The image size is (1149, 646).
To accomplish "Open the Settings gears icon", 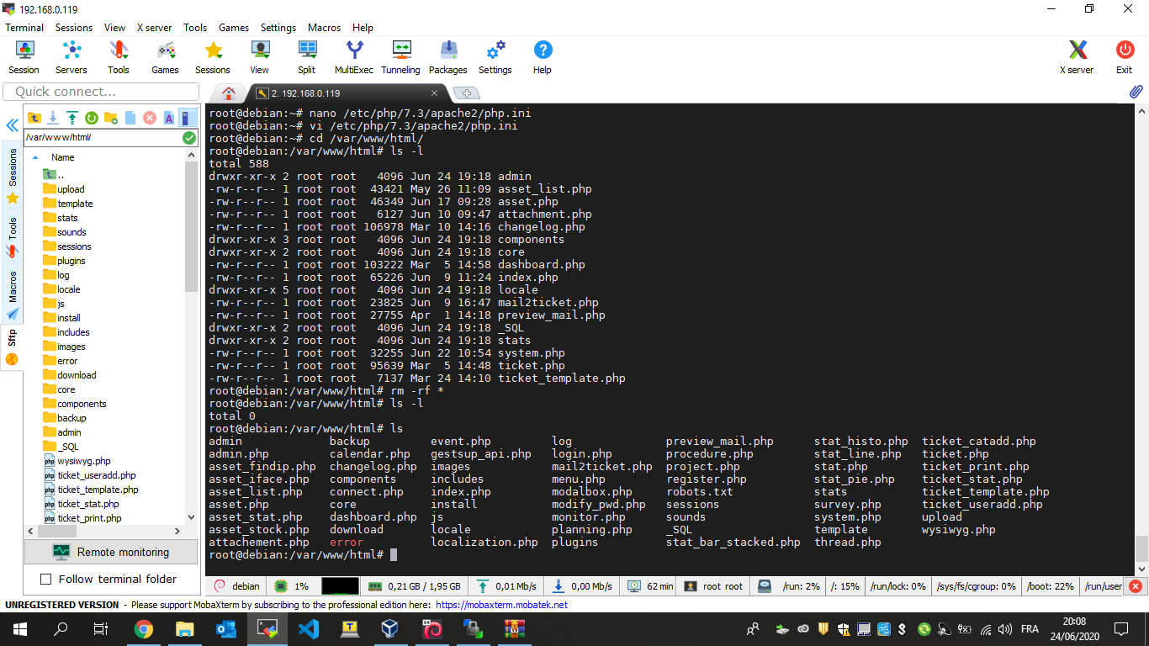I will point(495,57).
